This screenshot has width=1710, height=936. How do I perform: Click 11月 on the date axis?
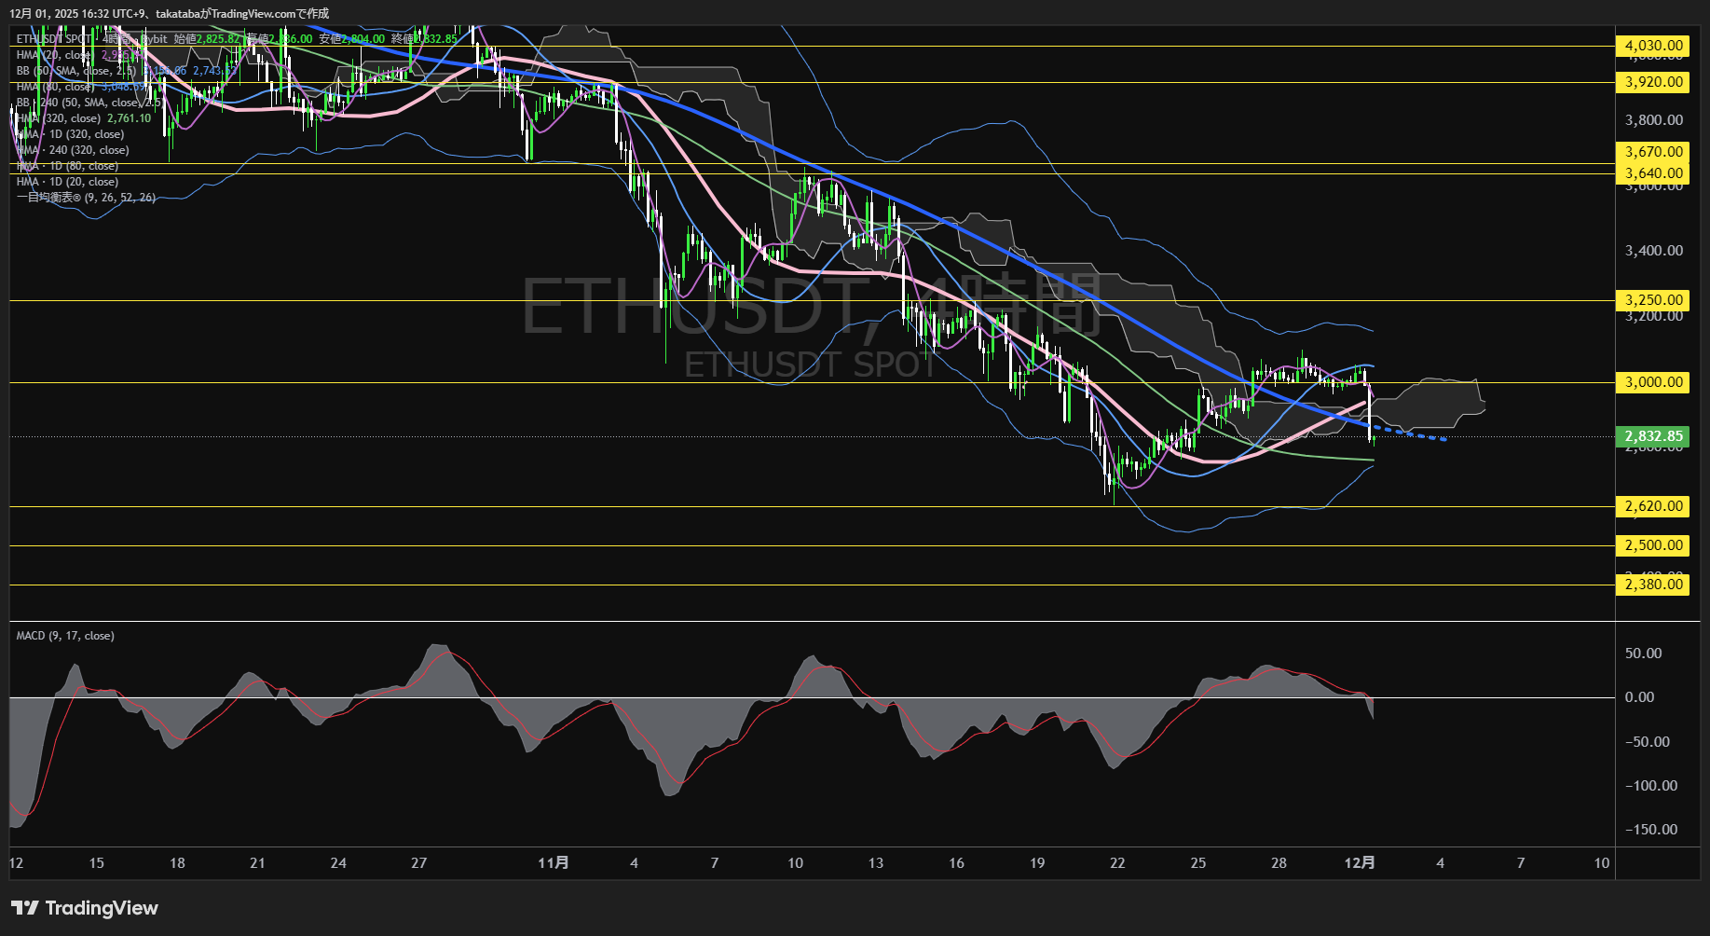click(x=554, y=863)
